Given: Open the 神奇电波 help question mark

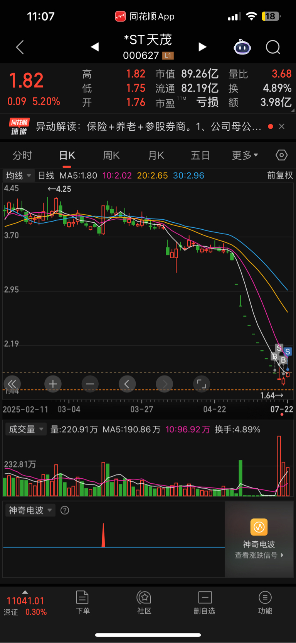Looking at the screenshot, I should pyautogui.click(x=65, y=510).
